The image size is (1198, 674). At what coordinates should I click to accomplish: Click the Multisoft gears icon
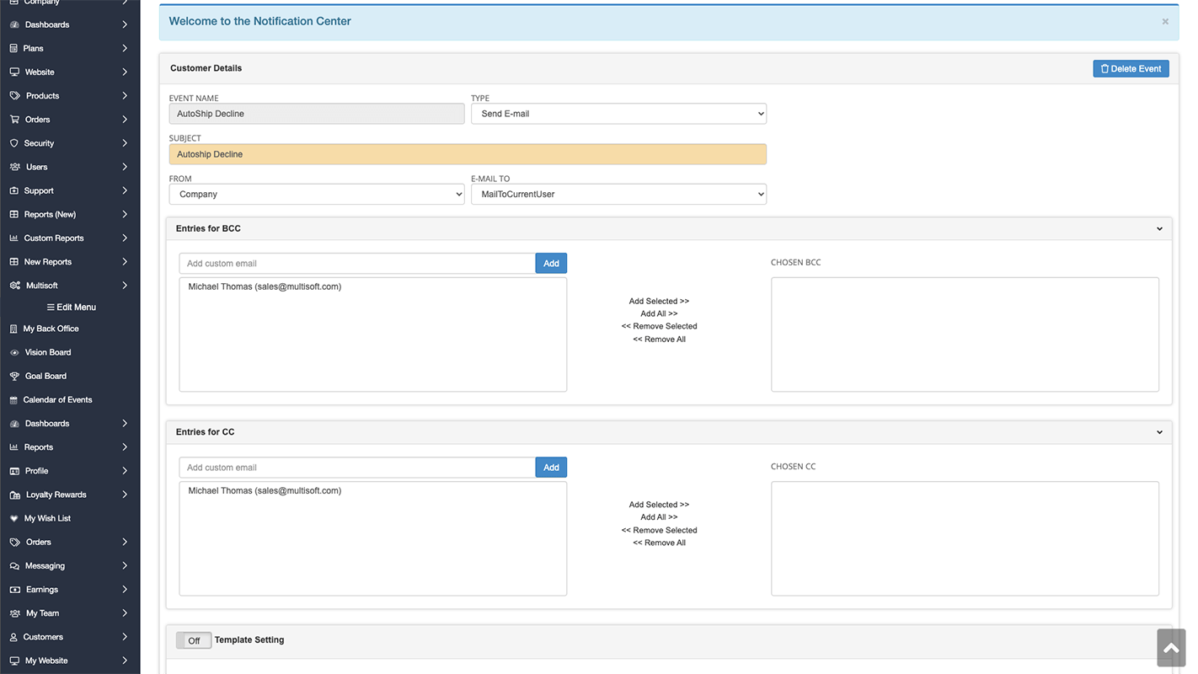(x=13, y=285)
